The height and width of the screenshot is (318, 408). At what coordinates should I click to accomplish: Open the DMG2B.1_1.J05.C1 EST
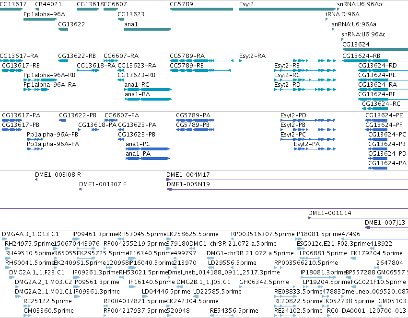click(179, 287)
